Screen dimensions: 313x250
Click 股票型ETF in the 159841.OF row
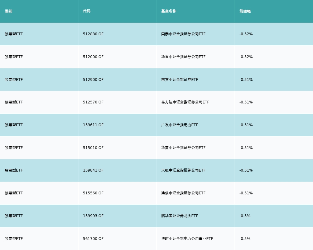14,170
